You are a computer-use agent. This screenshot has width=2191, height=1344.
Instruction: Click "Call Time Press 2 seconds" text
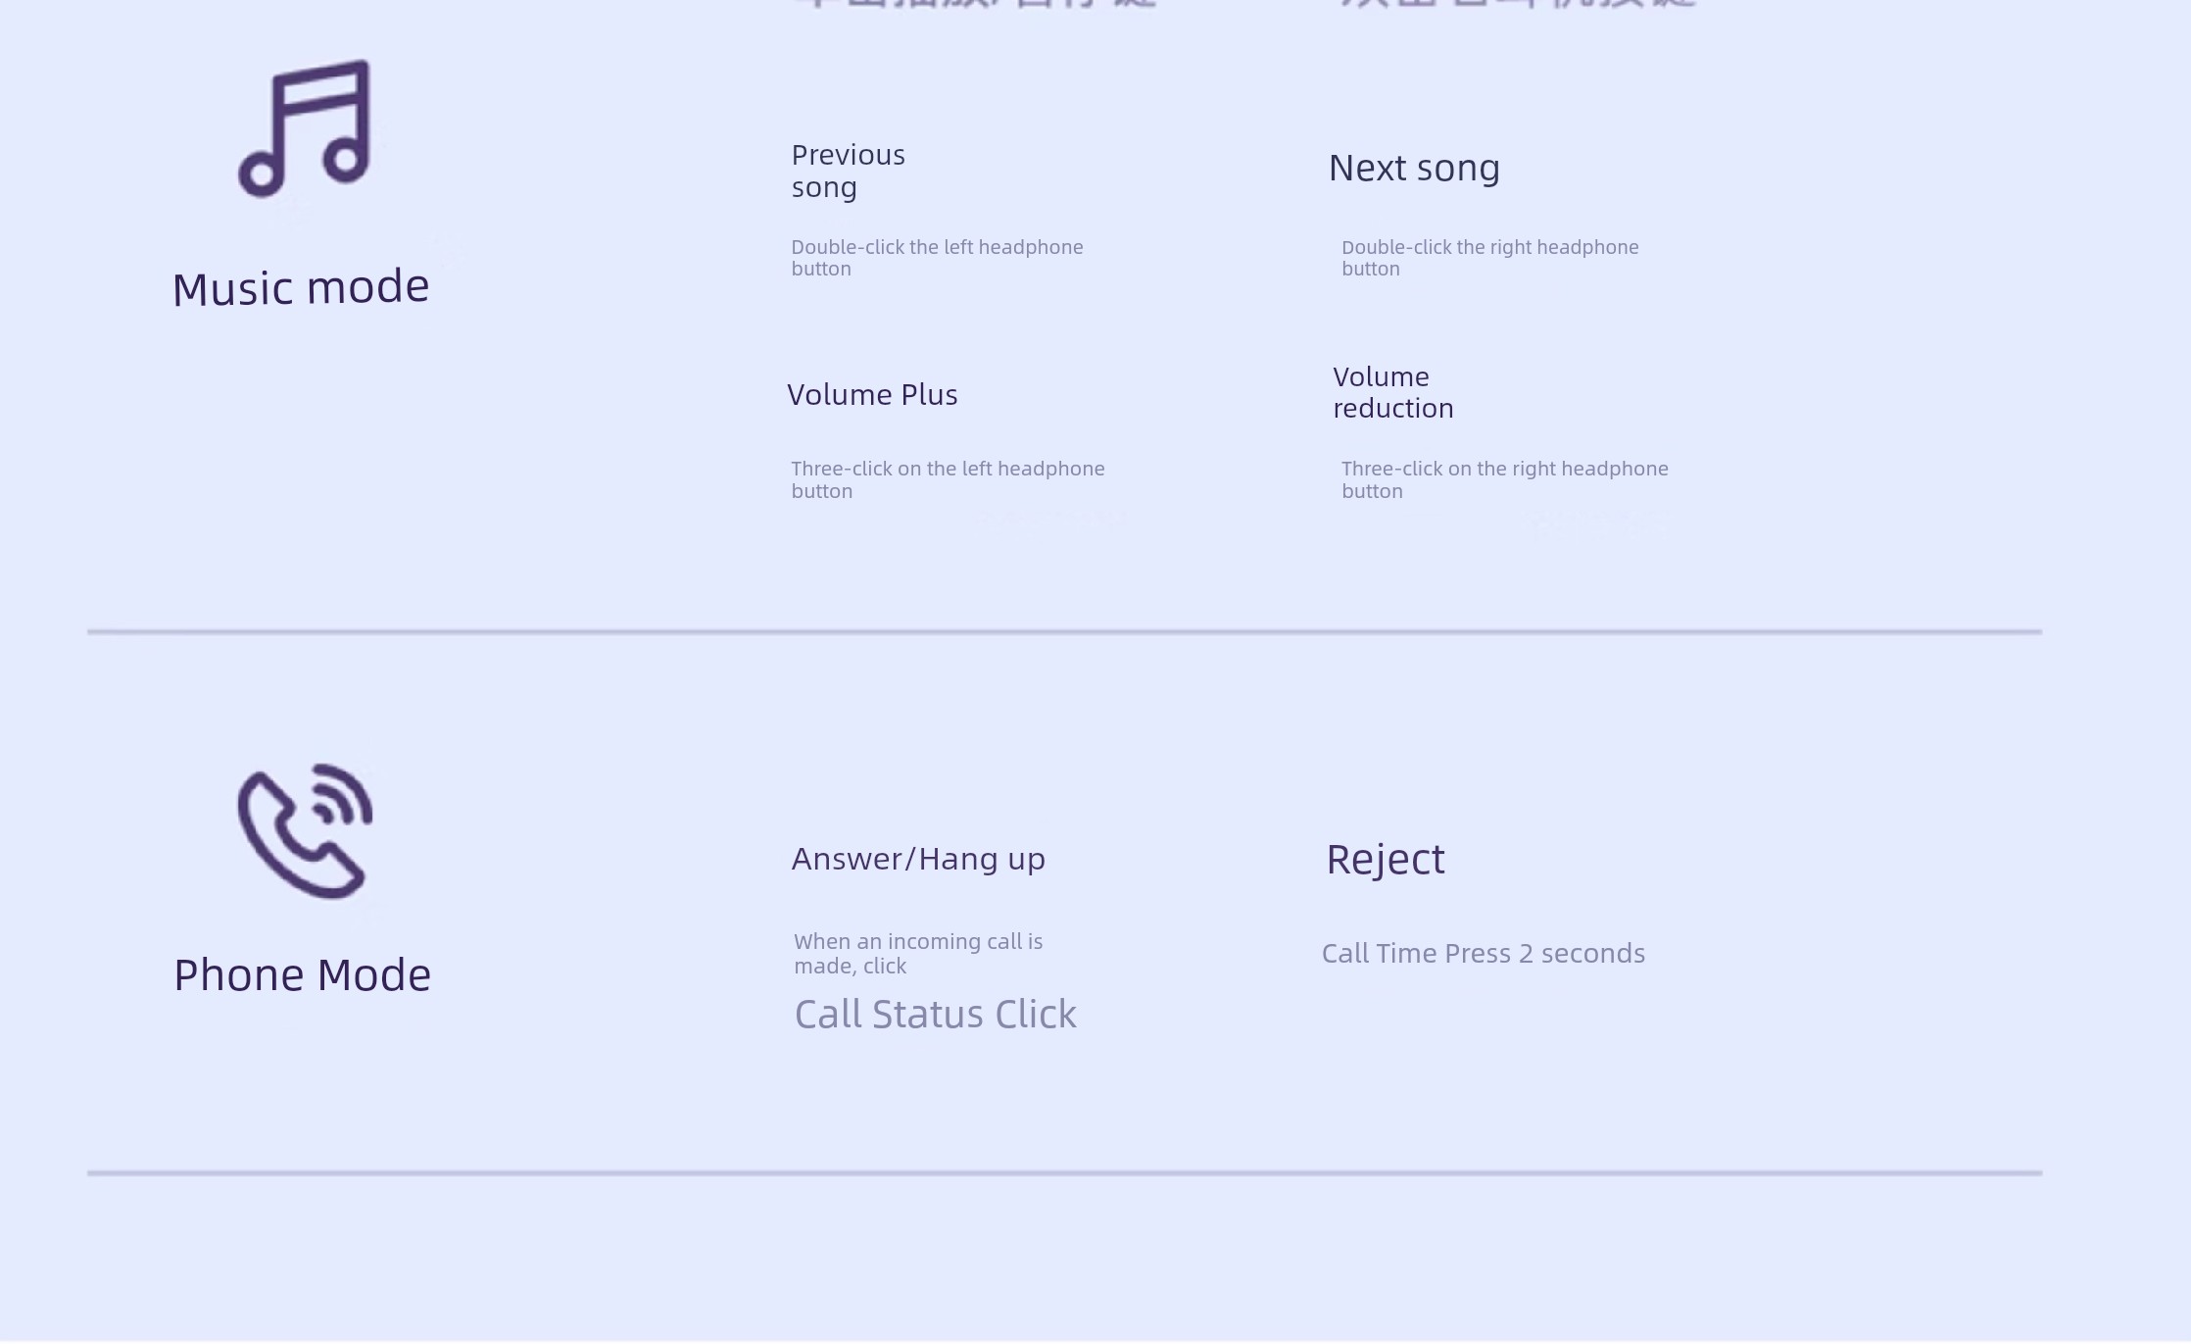pos(1483,954)
